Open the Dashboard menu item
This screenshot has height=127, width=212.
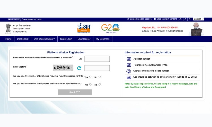pyautogui.click(x=23, y=39)
